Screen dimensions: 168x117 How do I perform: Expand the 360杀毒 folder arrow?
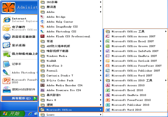pyautogui.click(x=101, y=2)
